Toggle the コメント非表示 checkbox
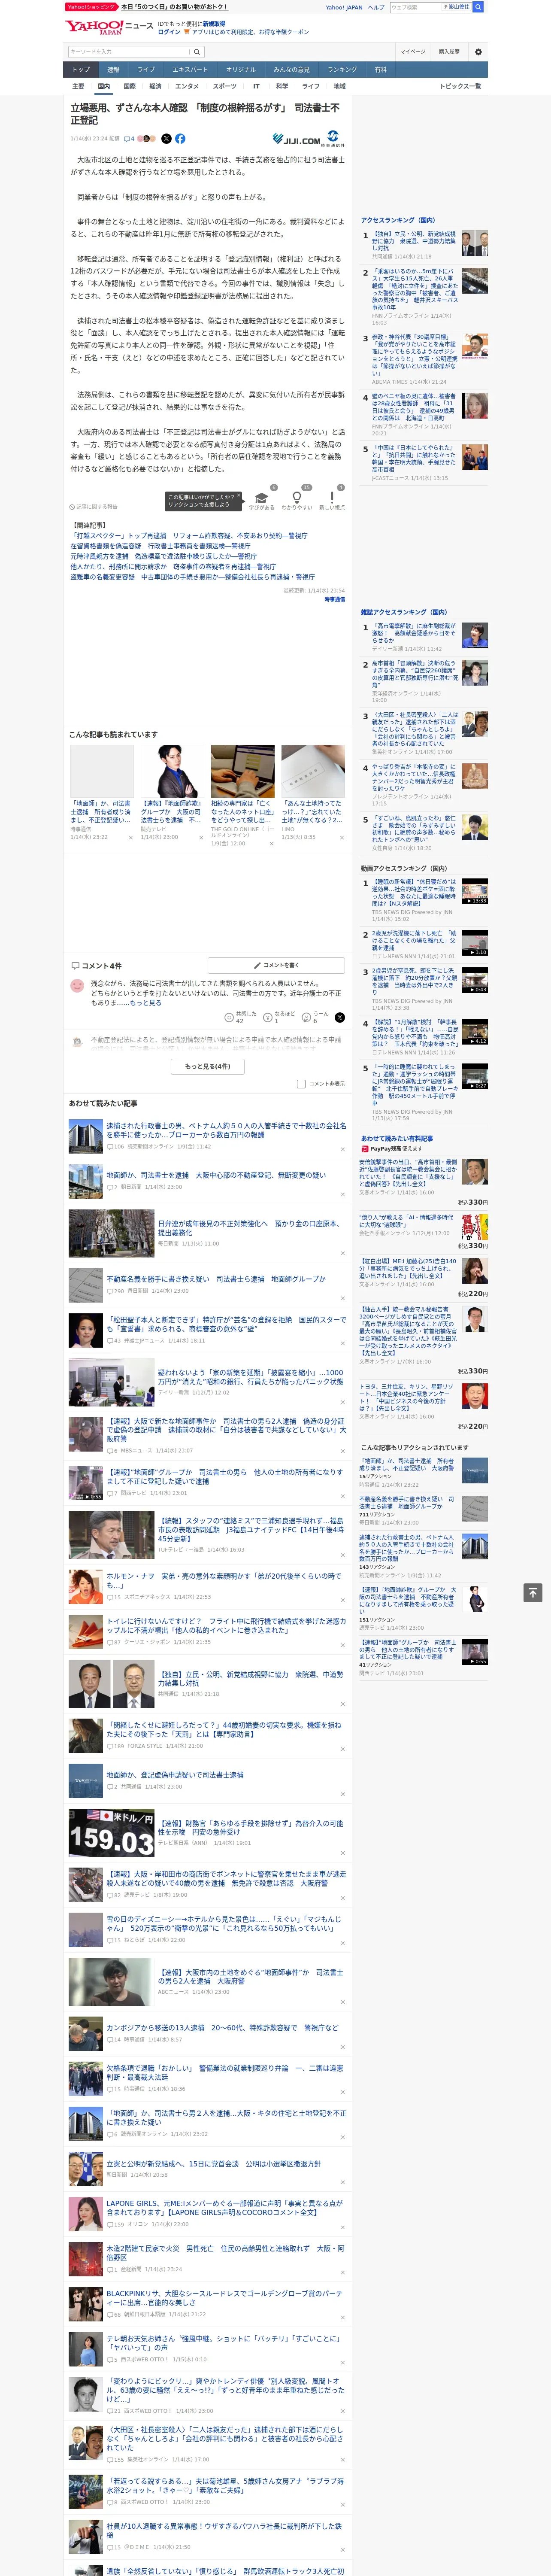551x2576 pixels. [x=301, y=1084]
